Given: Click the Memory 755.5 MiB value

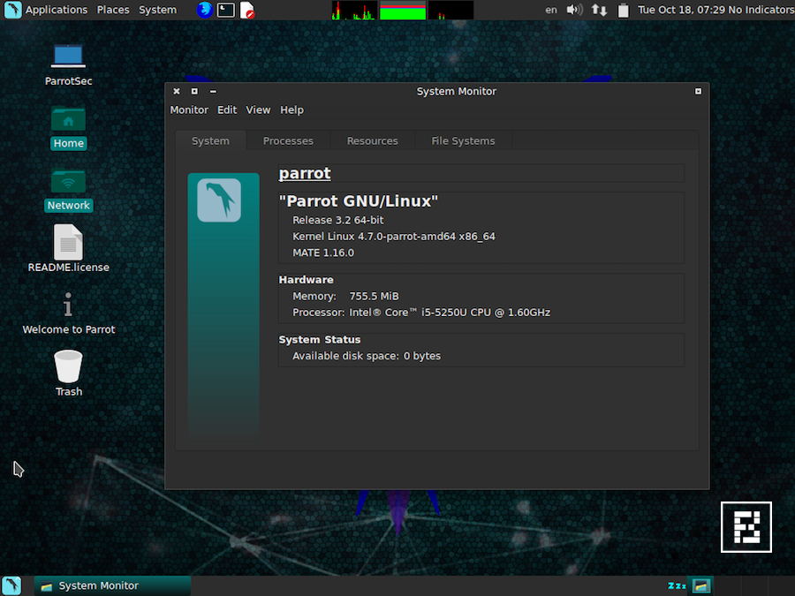Looking at the screenshot, I should pos(374,296).
